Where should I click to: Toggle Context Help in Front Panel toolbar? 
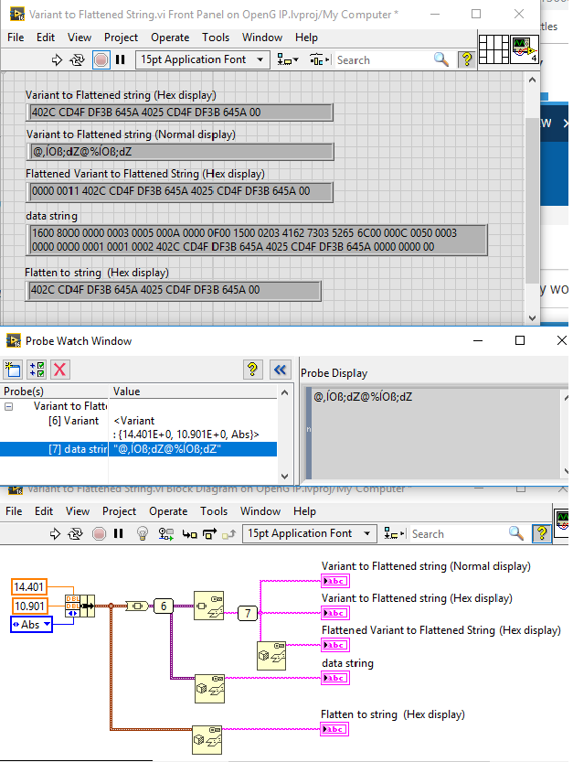click(x=467, y=59)
